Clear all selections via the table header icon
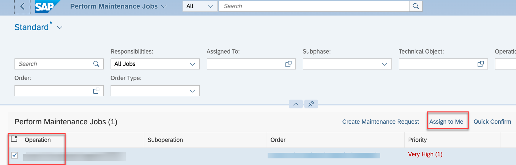This screenshot has width=516, height=165. (x=14, y=139)
